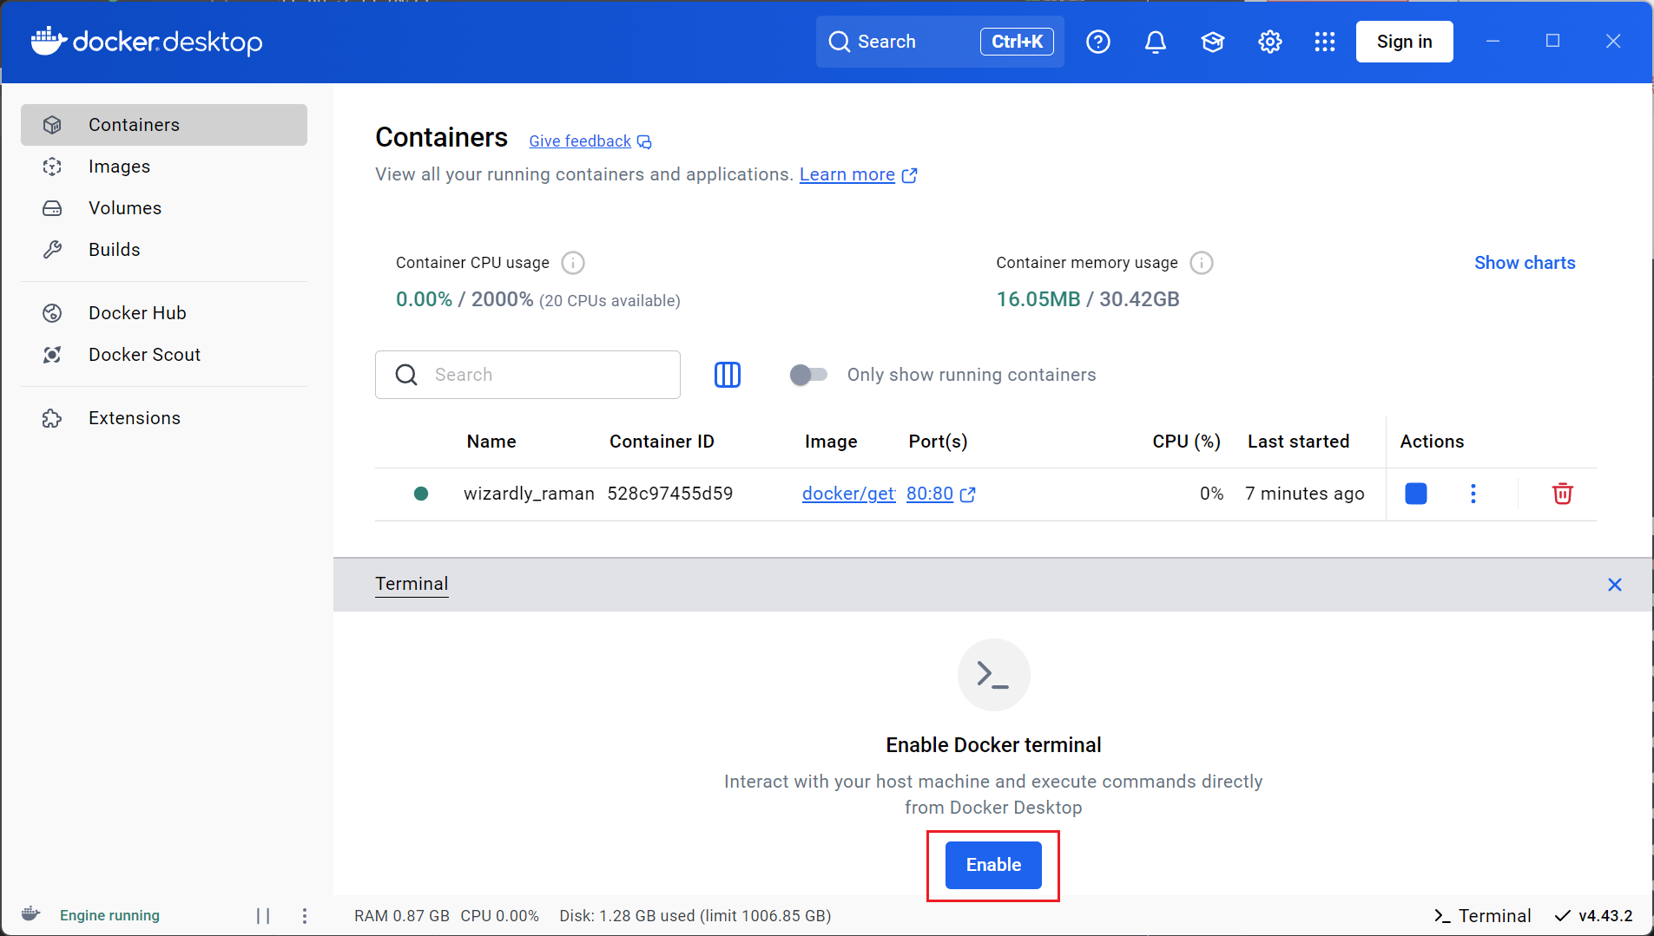Viewport: 1654px width, 936px height.
Task: Open the apps grid menu in header
Action: [1323, 41]
